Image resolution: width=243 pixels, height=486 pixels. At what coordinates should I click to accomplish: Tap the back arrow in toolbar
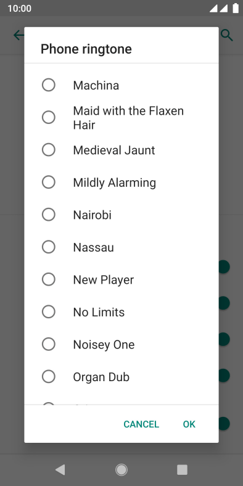(x=19, y=35)
